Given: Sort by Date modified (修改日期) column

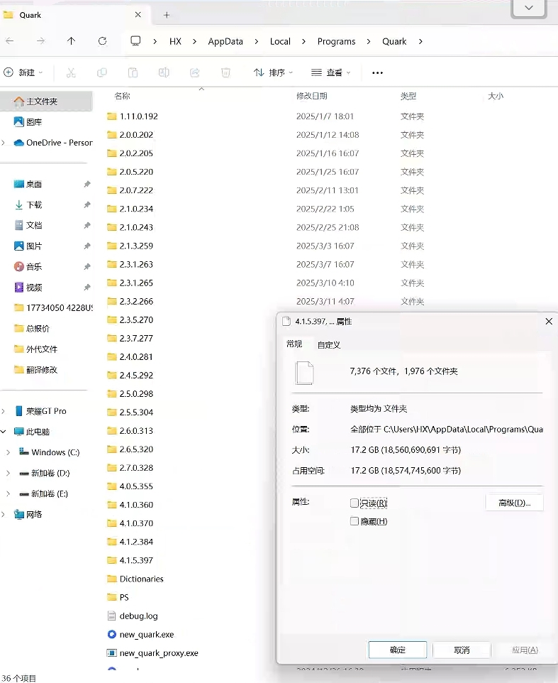Looking at the screenshot, I should [x=311, y=96].
